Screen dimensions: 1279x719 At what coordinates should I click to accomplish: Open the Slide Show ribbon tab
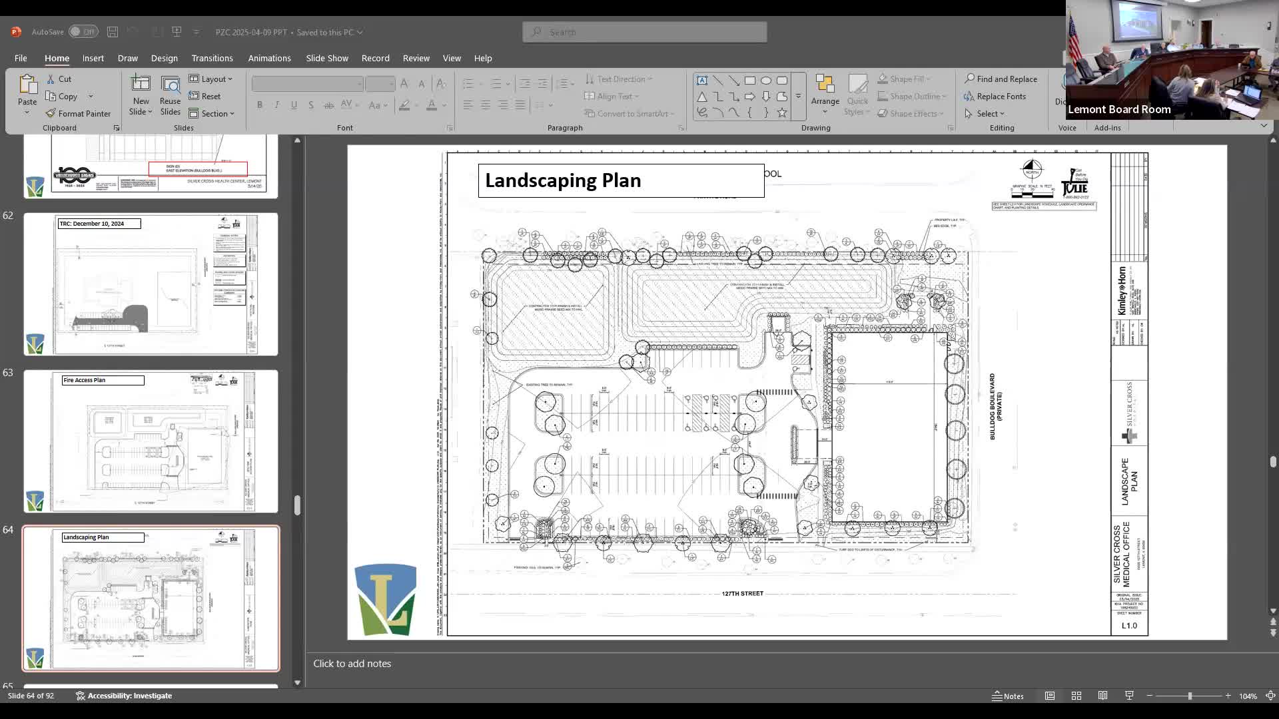tap(326, 58)
